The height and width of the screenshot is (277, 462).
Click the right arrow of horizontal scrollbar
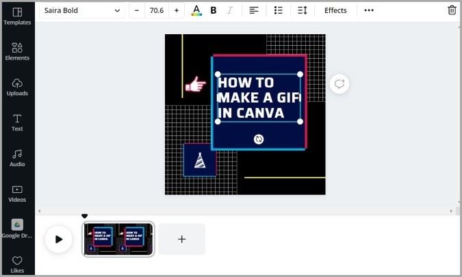pos(451,211)
